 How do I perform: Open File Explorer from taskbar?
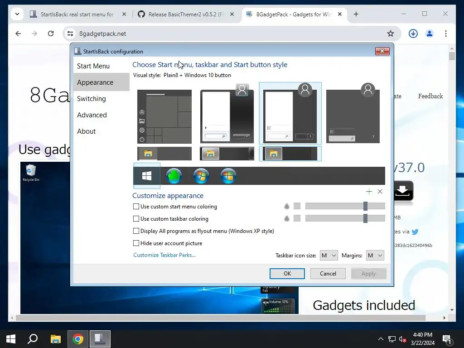click(x=55, y=339)
